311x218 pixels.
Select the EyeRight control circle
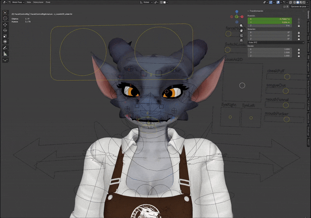pyautogui.click(x=230, y=117)
